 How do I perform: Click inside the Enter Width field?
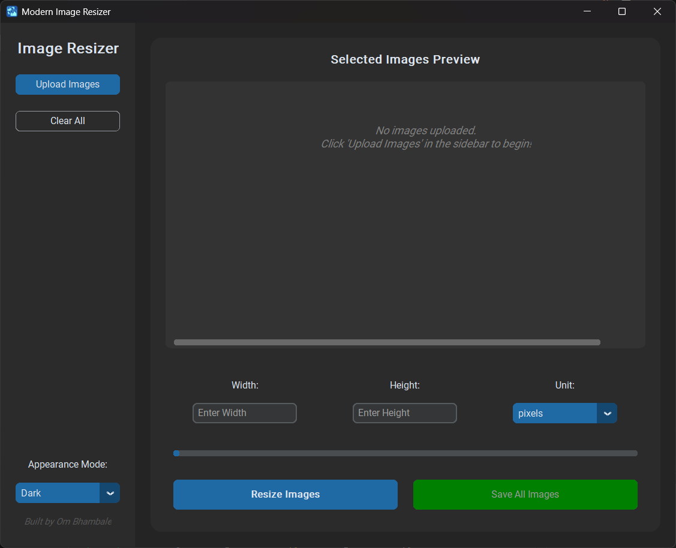pyautogui.click(x=244, y=413)
